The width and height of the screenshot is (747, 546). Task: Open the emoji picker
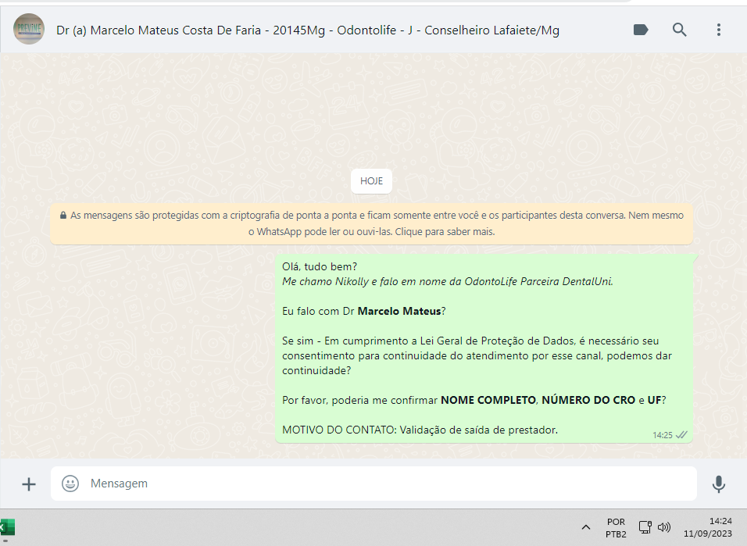click(x=70, y=484)
